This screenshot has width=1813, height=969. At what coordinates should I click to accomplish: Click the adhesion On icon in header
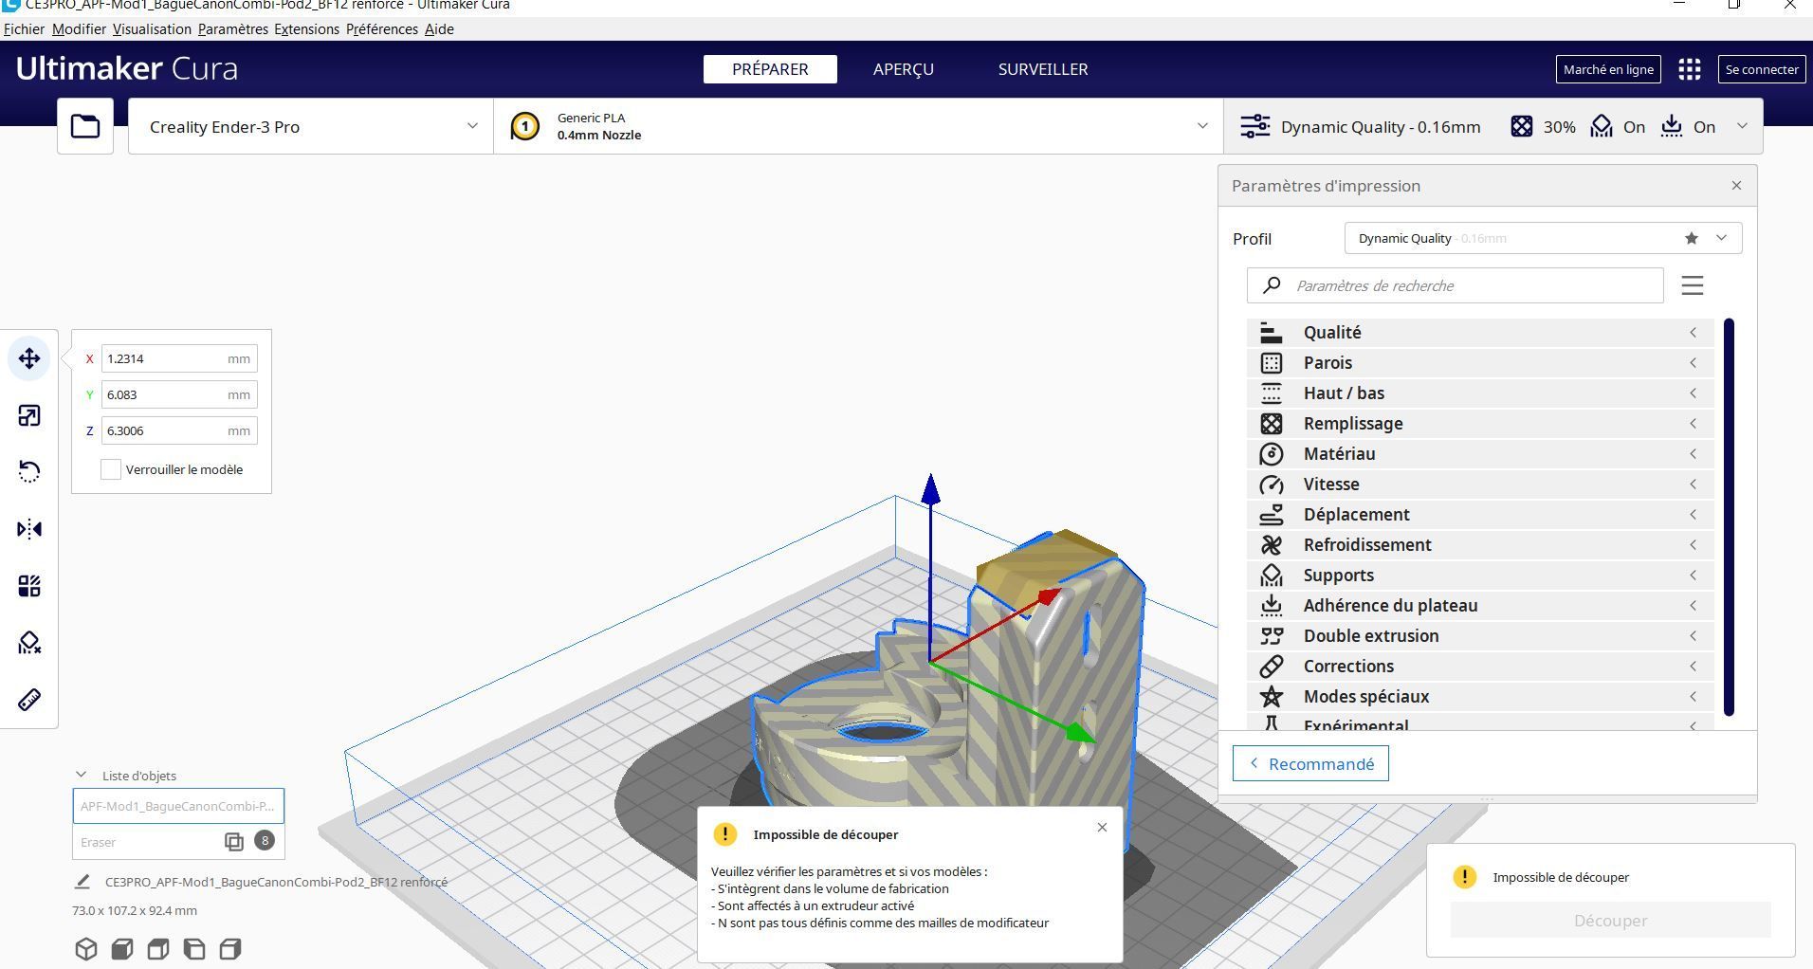[x=1672, y=126]
